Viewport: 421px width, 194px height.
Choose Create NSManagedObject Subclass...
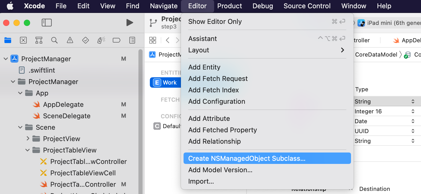pyautogui.click(x=267, y=158)
